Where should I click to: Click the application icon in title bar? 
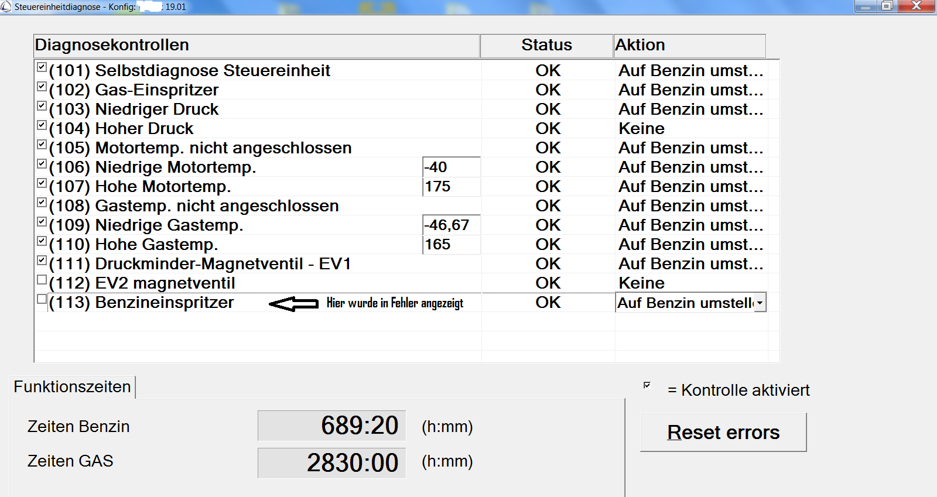tap(6, 6)
